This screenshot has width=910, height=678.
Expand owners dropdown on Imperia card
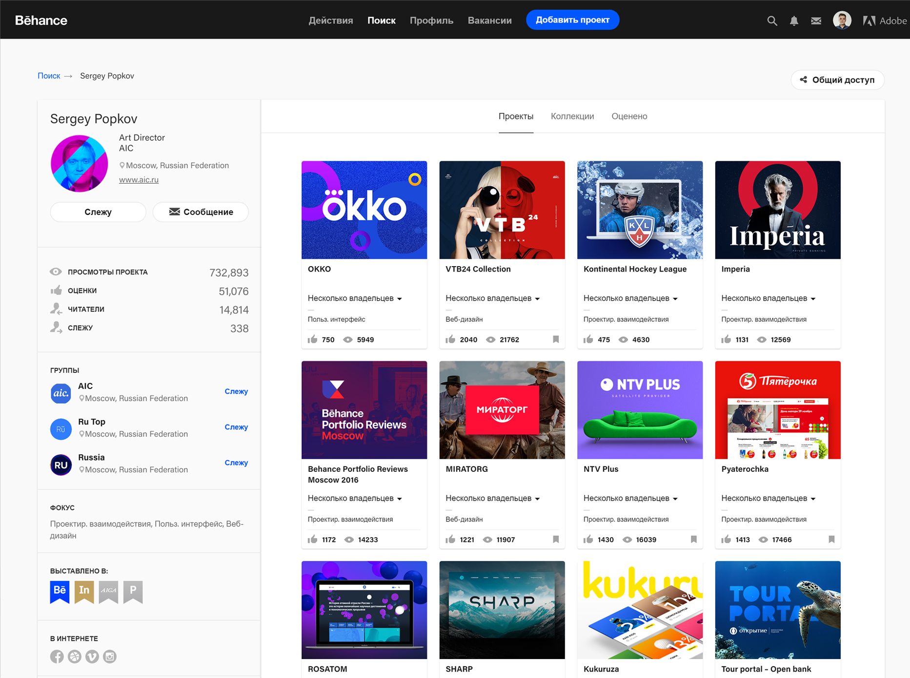tap(768, 298)
